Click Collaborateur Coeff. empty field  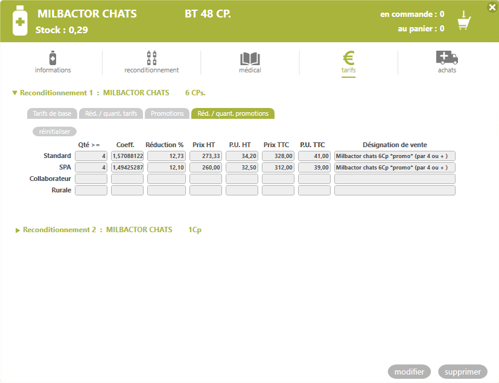[127, 179]
